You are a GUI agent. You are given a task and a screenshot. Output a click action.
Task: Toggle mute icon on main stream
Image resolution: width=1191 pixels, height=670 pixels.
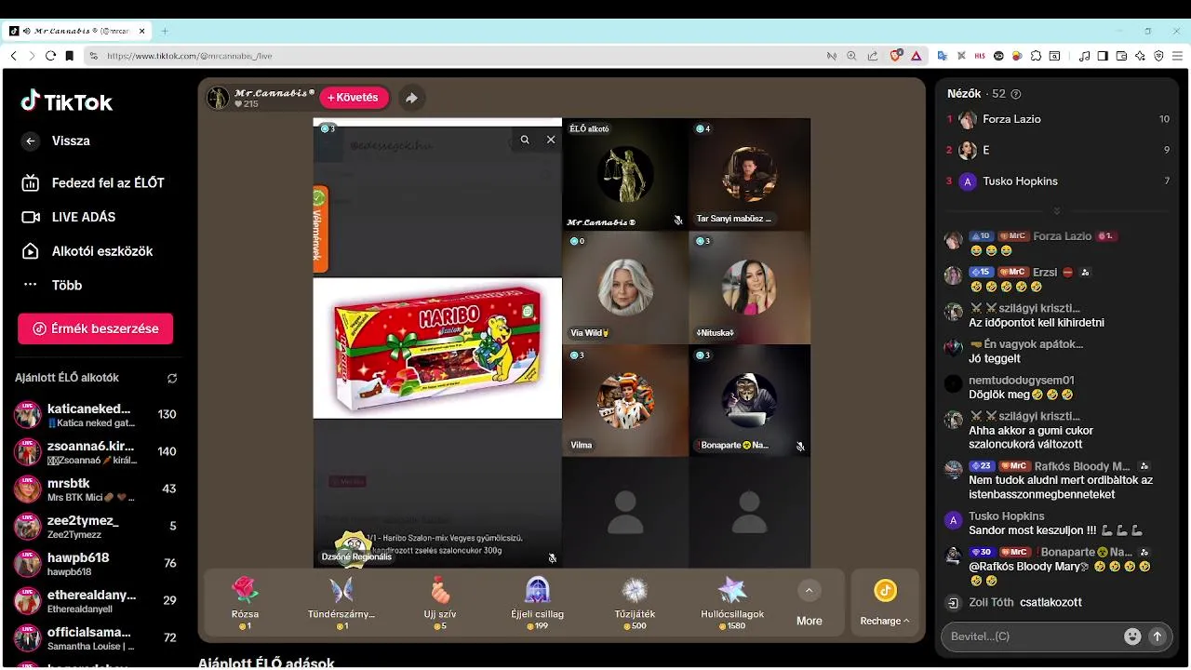[552, 558]
